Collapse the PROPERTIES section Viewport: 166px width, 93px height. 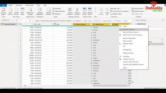tap(136, 24)
